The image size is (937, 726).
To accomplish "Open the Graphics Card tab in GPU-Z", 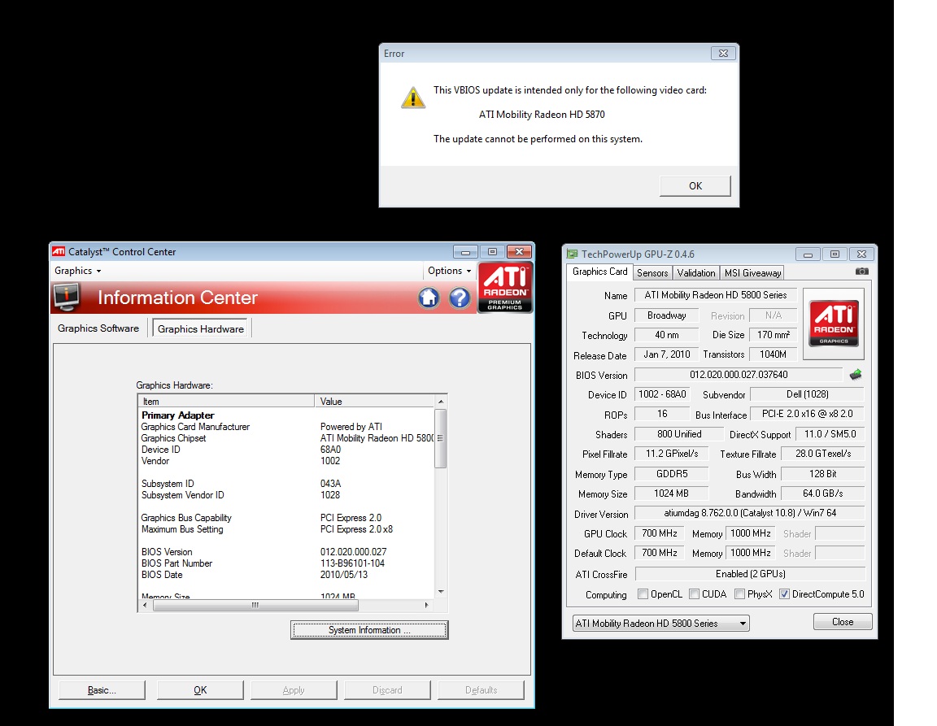I will coord(600,272).
